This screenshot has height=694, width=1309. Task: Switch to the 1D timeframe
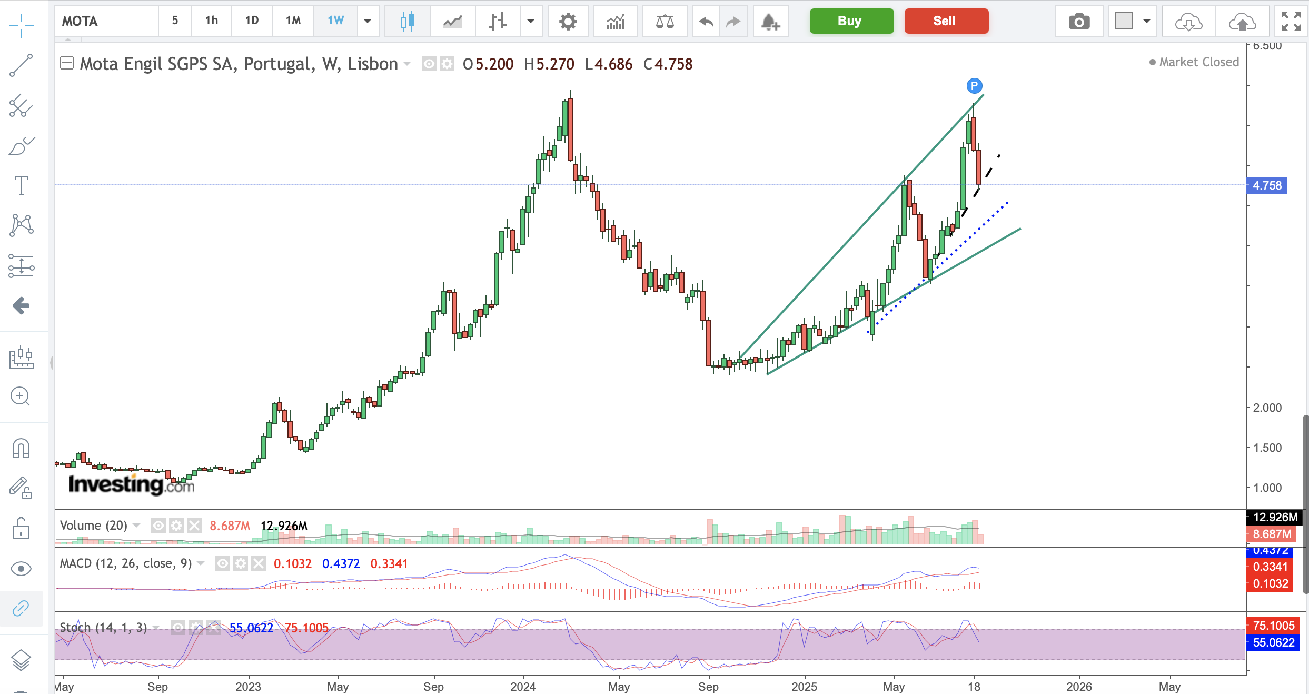click(252, 21)
